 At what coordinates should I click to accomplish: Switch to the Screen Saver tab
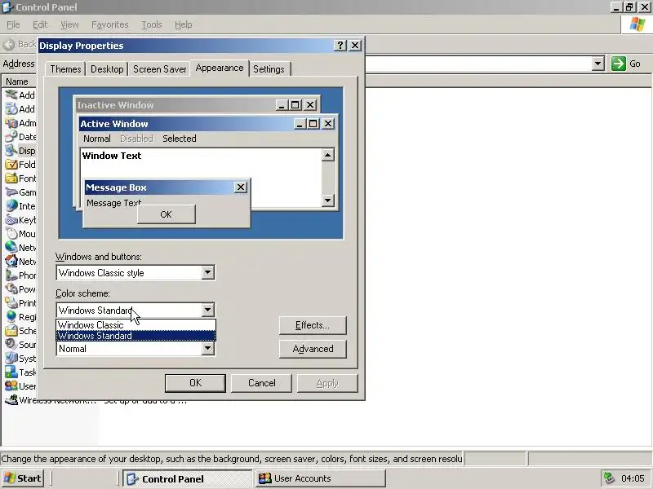coord(159,69)
